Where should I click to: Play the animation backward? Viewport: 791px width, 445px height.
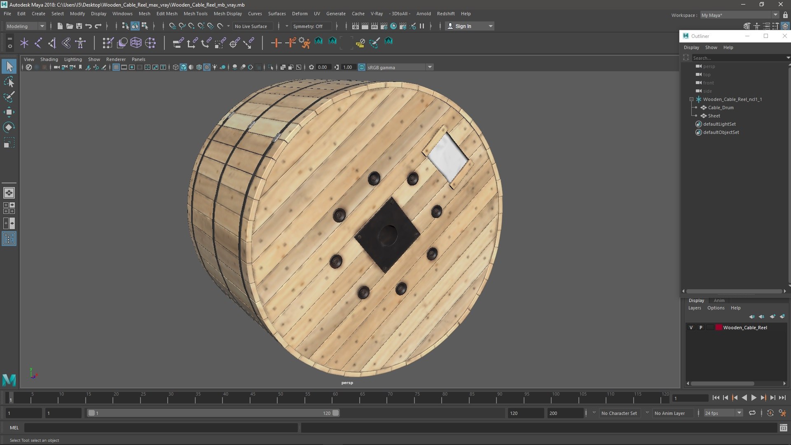[744, 398]
